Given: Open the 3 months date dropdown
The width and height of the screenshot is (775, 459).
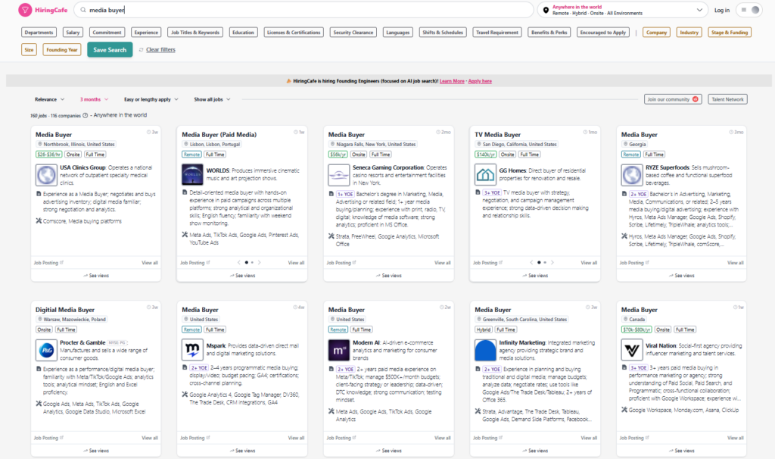Looking at the screenshot, I should (x=94, y=99).
